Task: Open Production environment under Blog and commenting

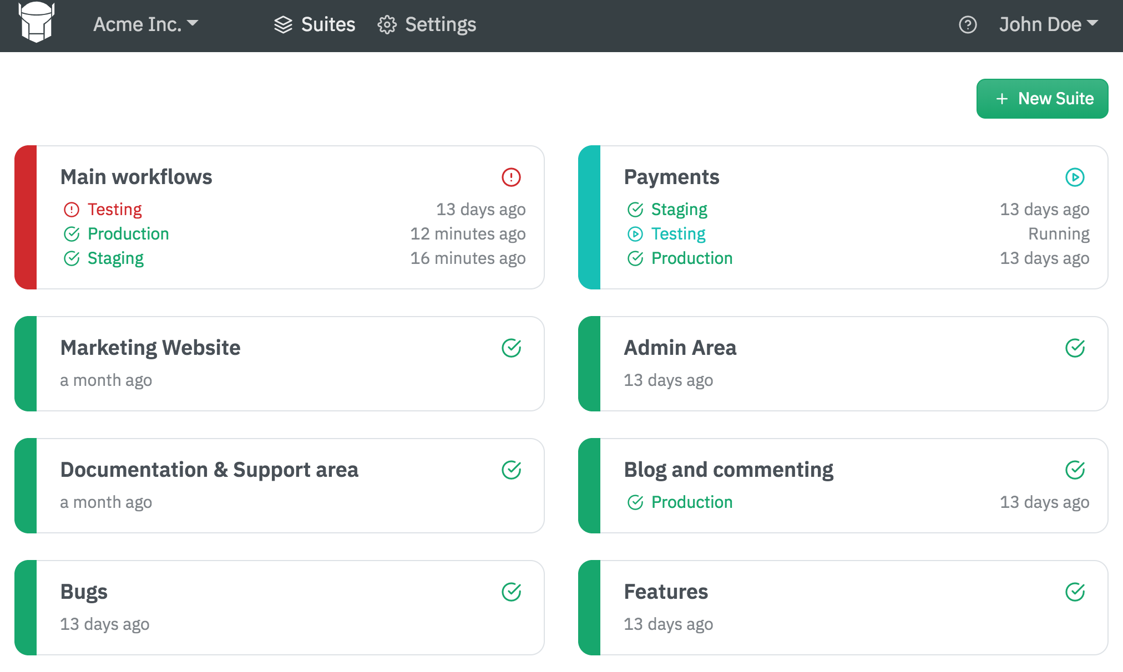Action: tap(691, 502)
